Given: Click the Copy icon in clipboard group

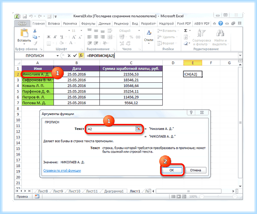Looking at the screenshot, I should (x=35, y=37).
